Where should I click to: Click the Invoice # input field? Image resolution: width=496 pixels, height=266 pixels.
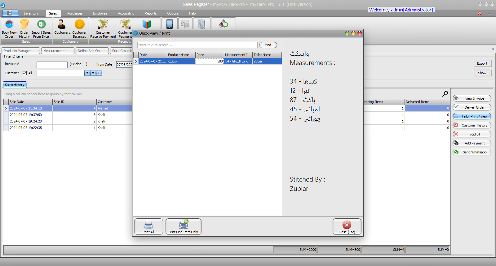coord(52,65)
